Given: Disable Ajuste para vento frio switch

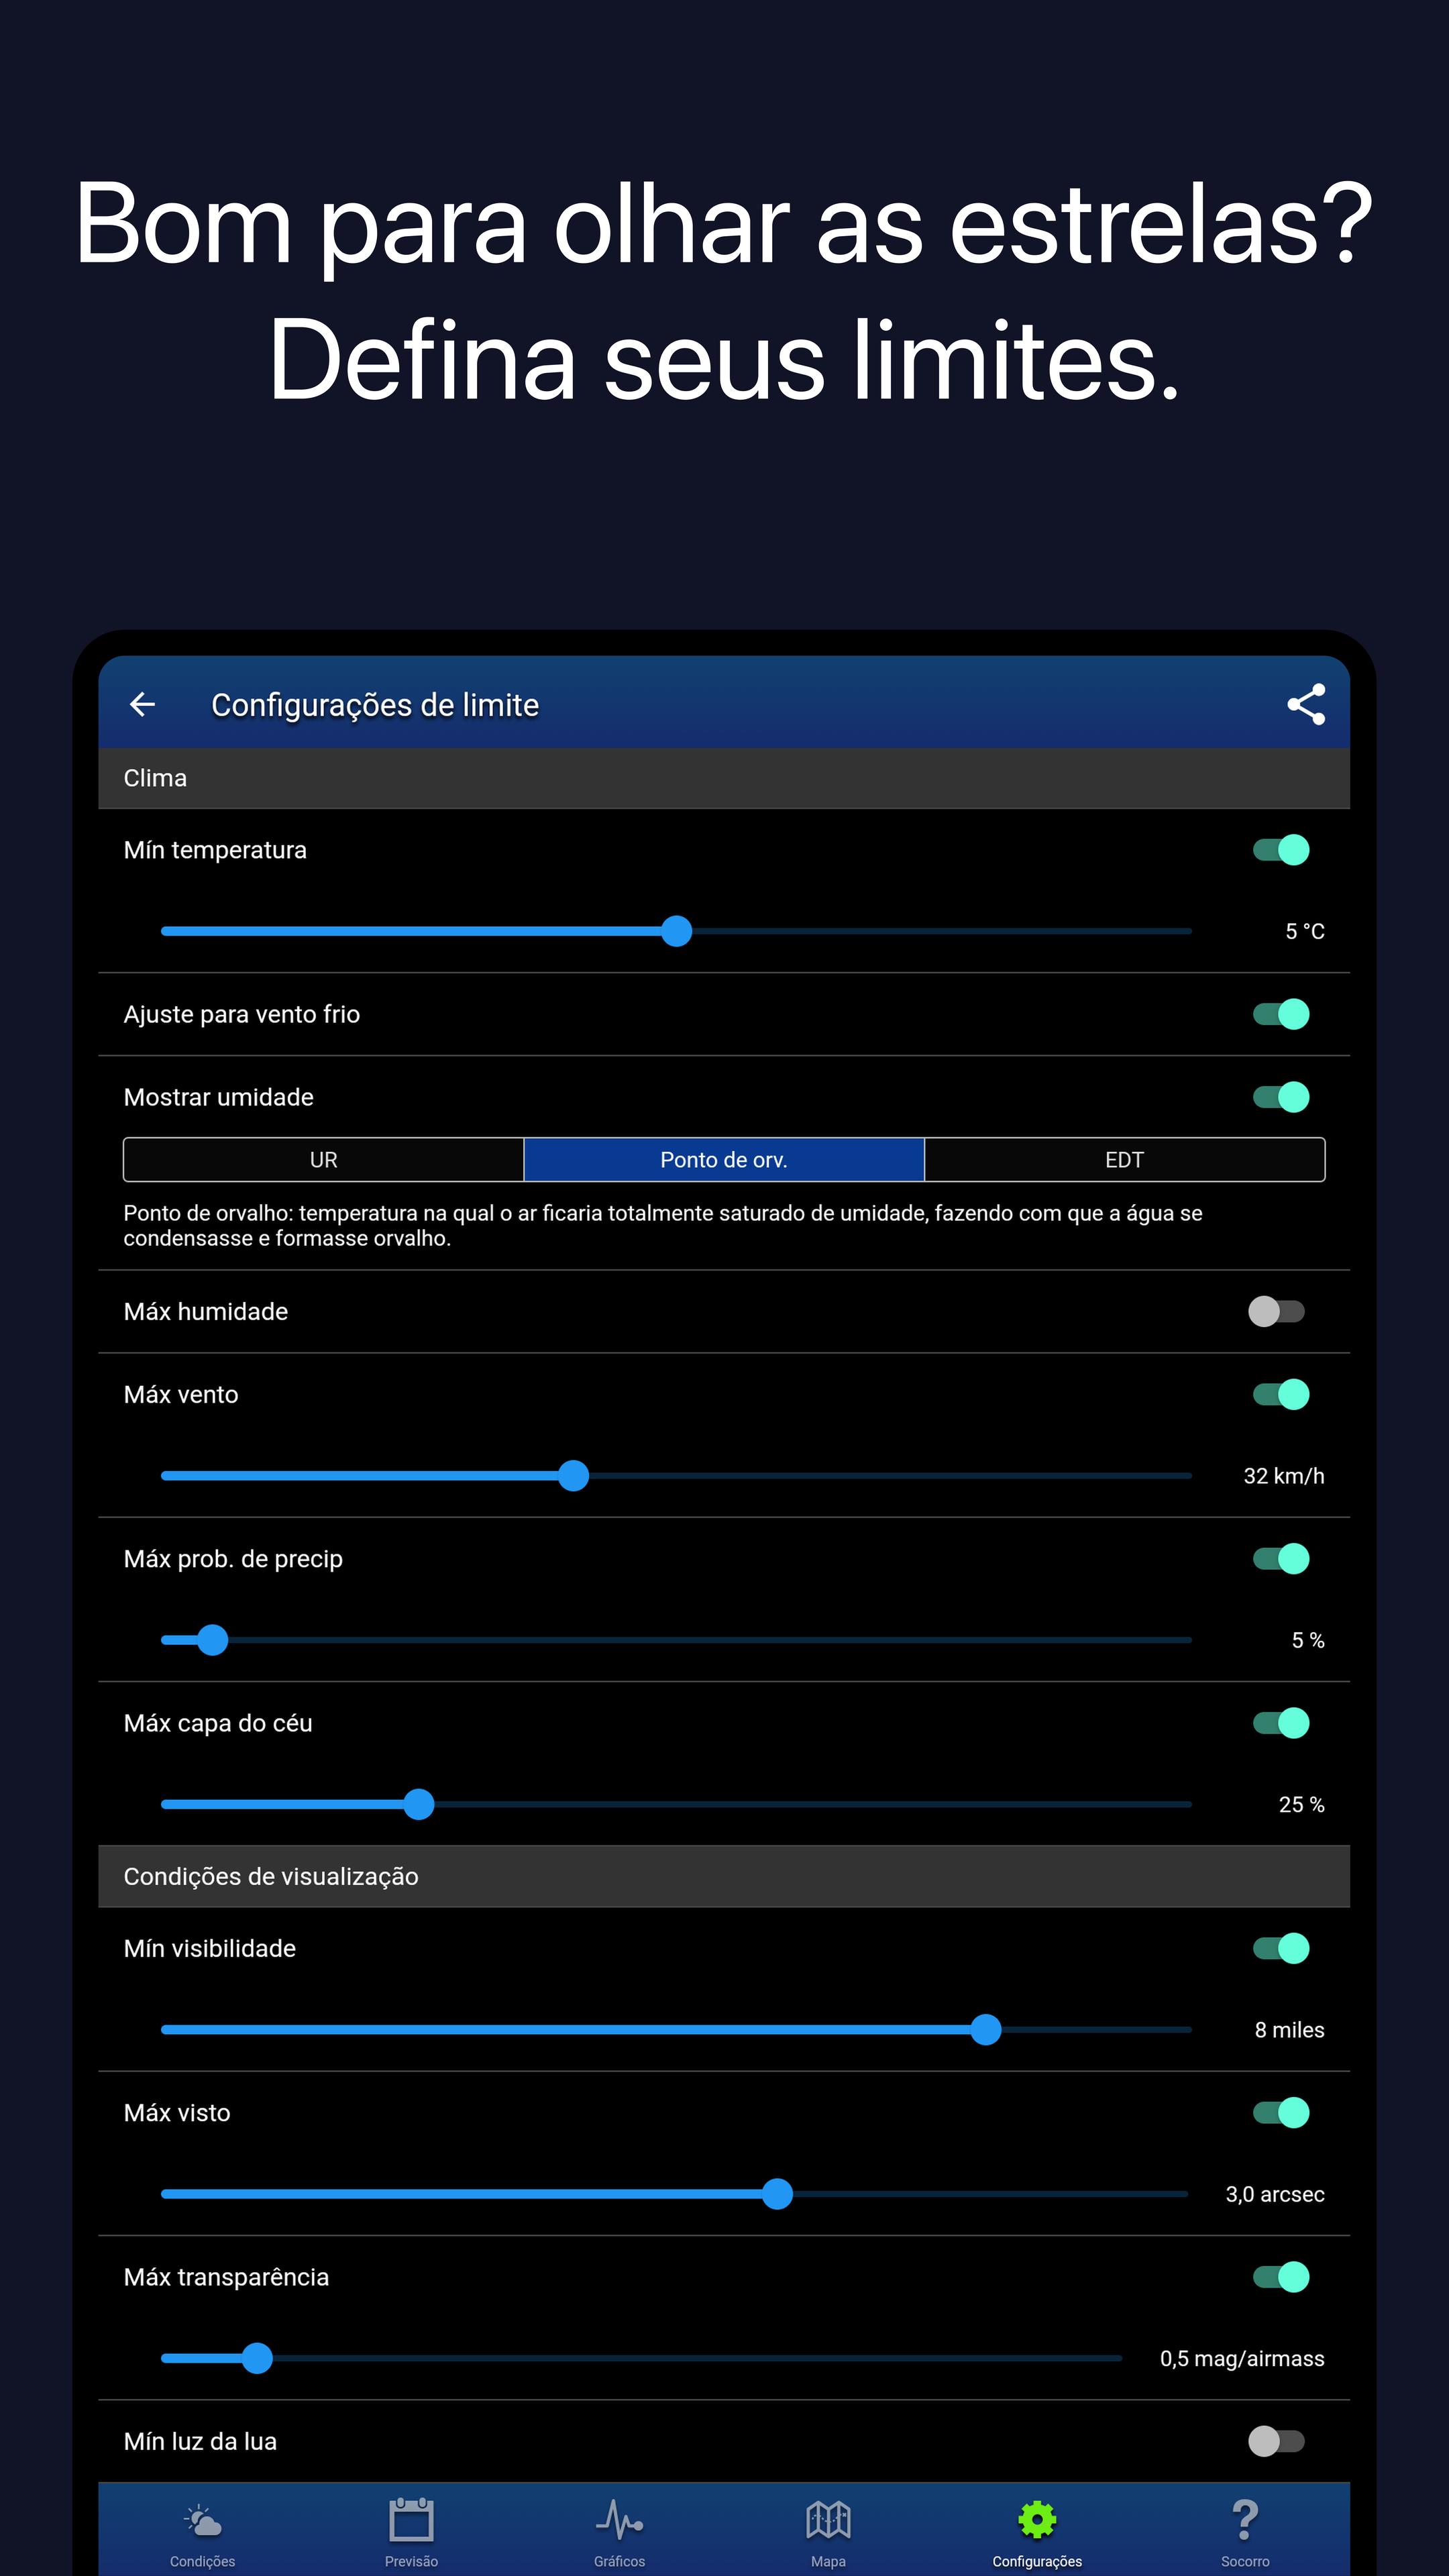Looking at the screenshot, I should 1281,1014.
